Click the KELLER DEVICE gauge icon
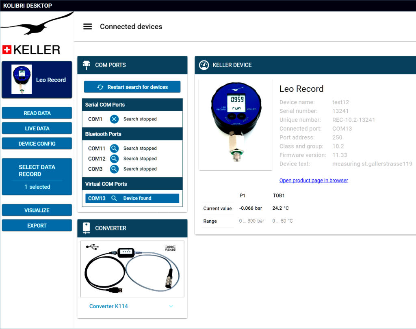This screenshot has width=416, height=329. pos(204,65)
